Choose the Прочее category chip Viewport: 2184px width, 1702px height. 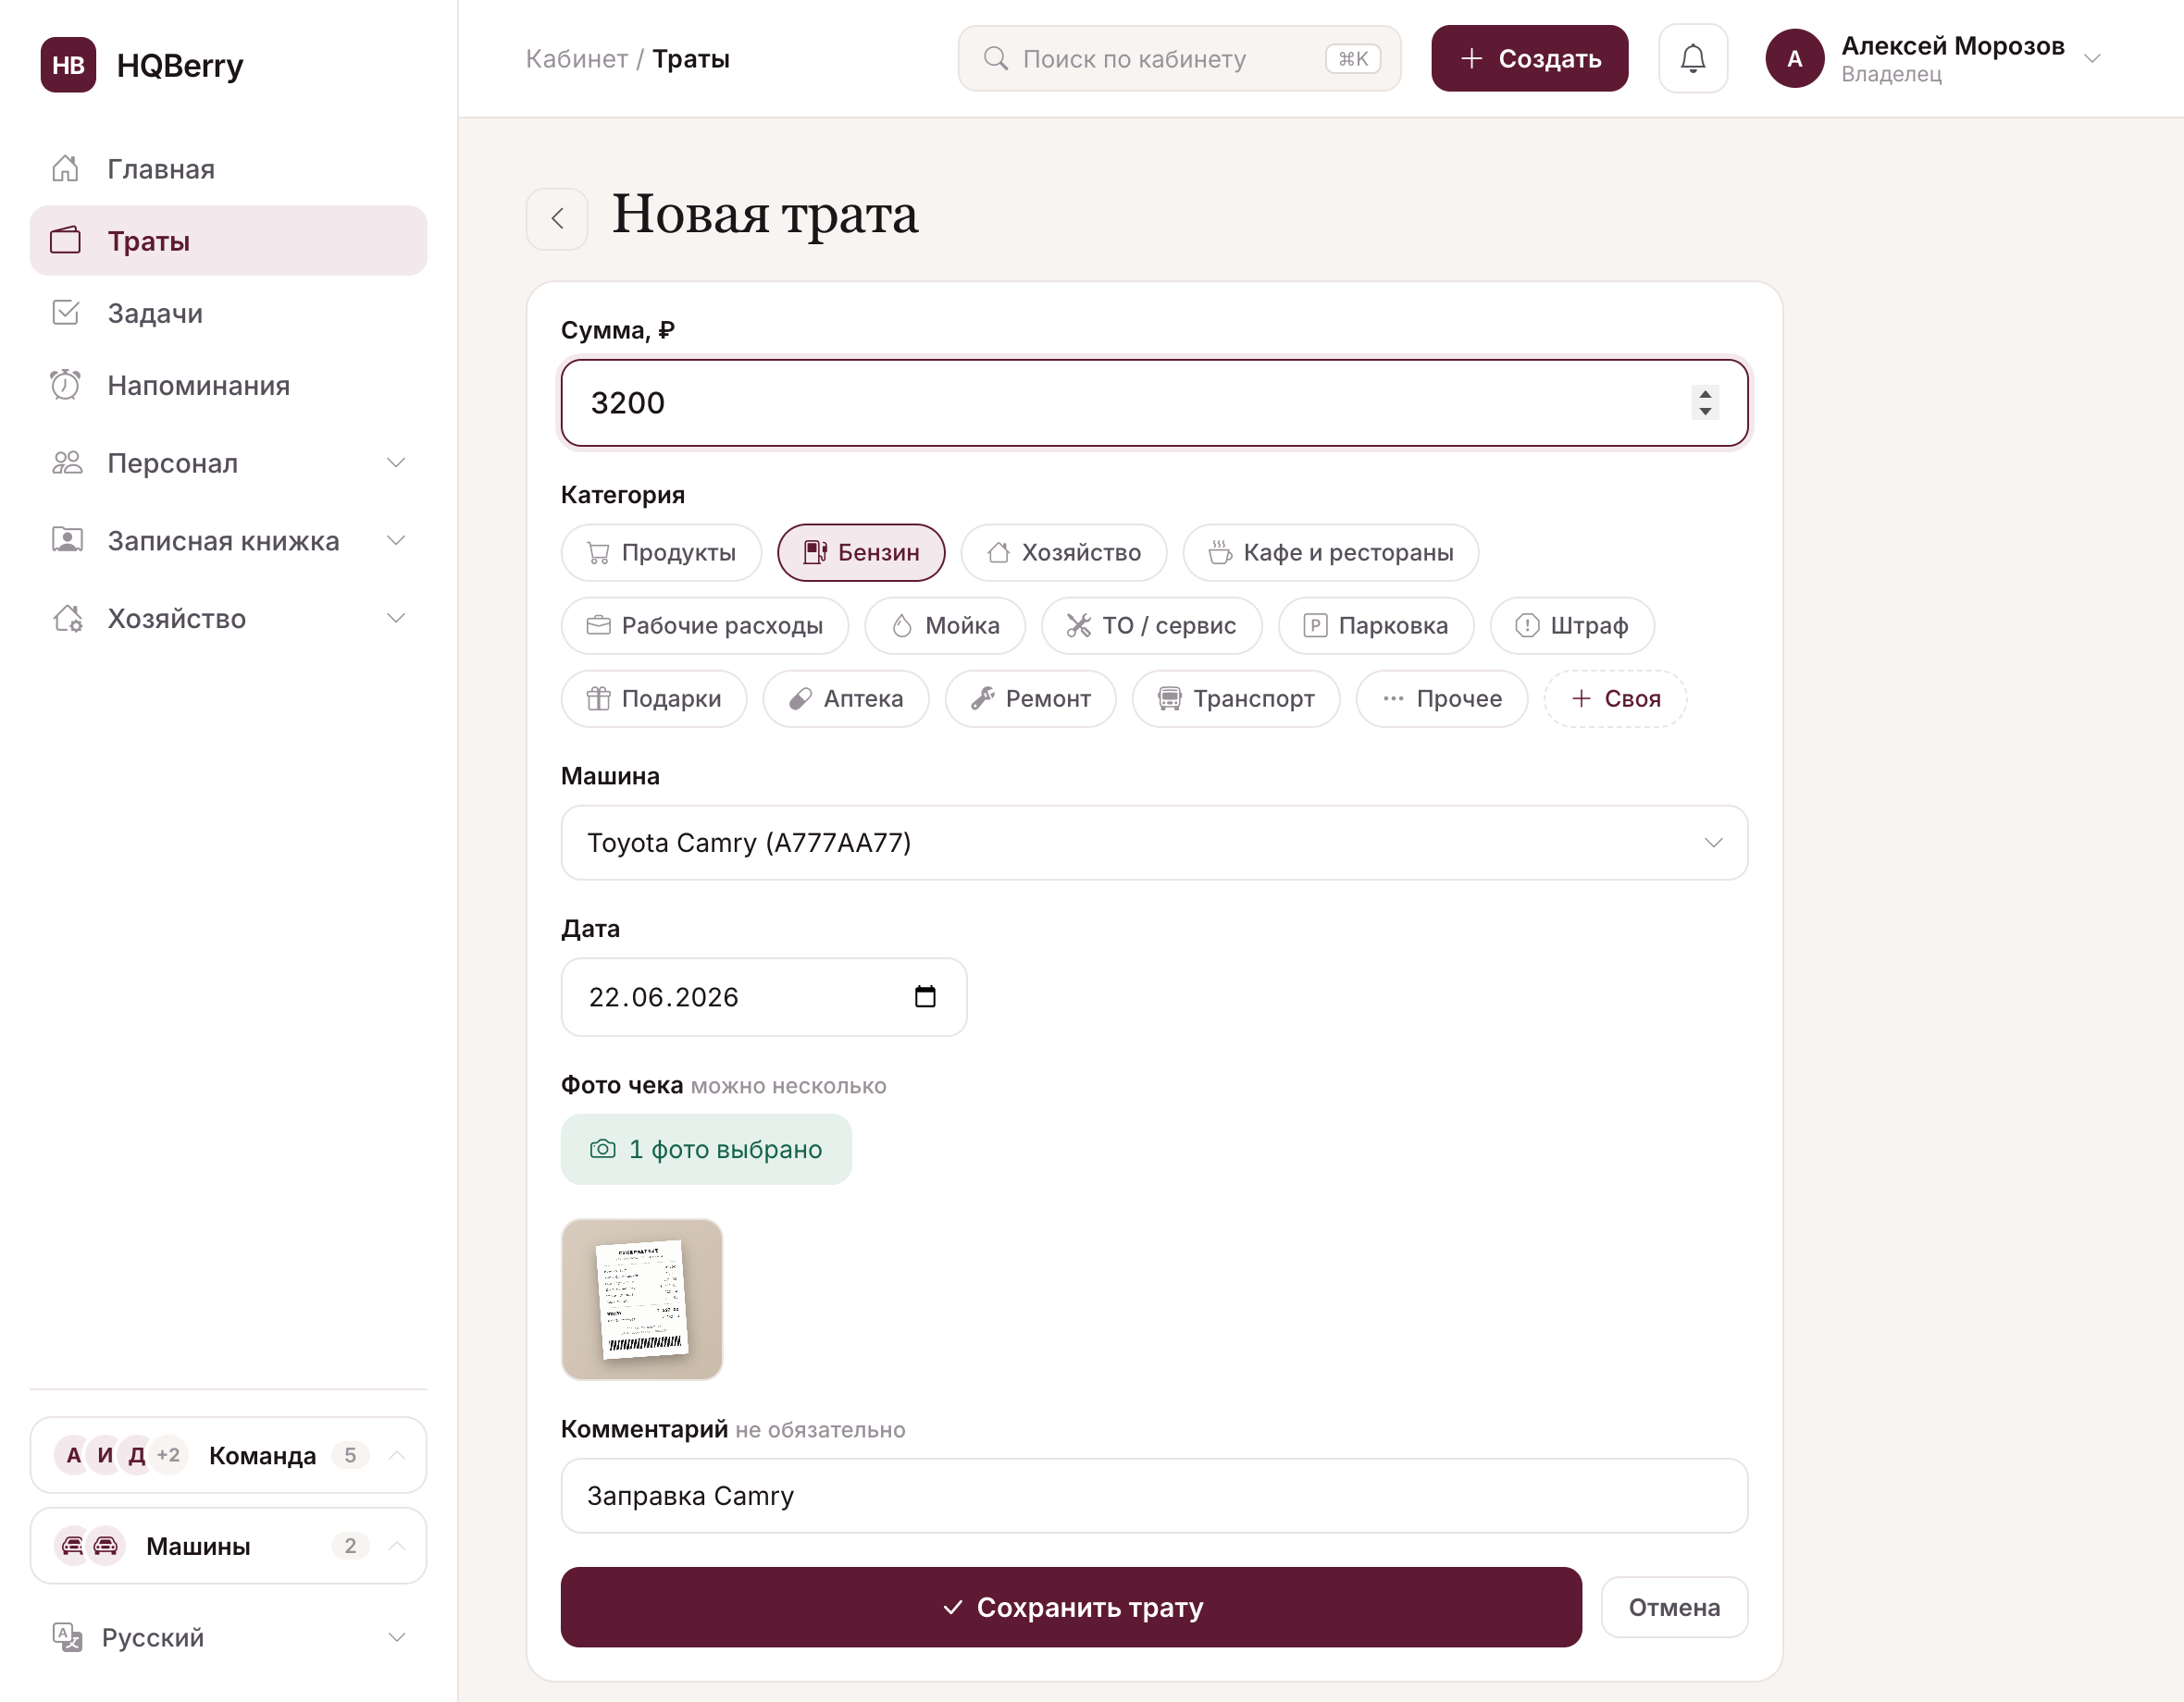[1442, 698]
